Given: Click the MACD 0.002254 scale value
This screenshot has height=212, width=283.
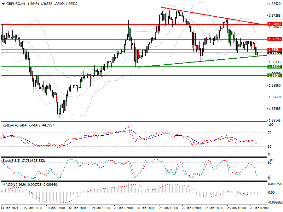Looking at the screenshot, I should click(275, 184).
